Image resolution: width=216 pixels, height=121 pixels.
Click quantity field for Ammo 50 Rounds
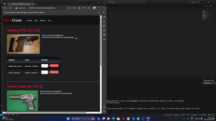[45, 72]
